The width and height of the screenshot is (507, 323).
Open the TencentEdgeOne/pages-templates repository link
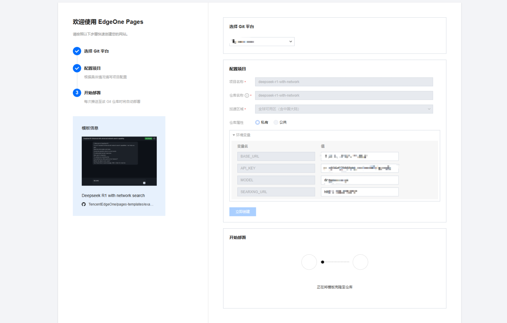tap(121, 204)
